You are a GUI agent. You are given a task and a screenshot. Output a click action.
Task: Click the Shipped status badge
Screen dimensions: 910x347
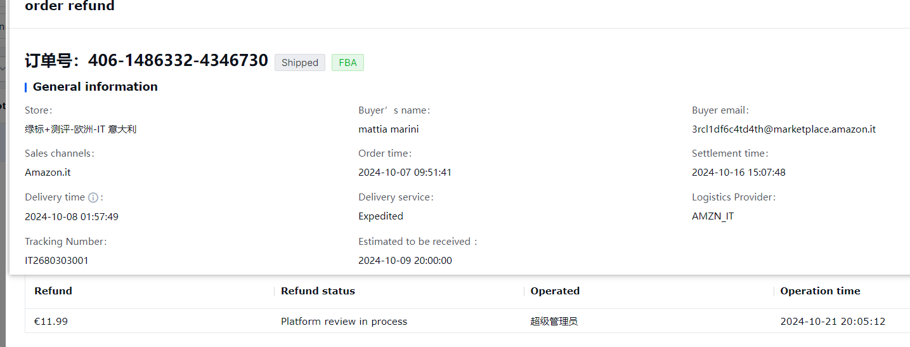300,62
